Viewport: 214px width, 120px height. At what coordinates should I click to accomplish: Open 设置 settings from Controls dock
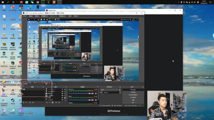(133, 100)
